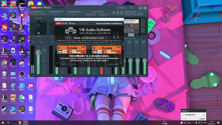Open the Hardware Out A2 device dropdown

pyautogui.click(x=117, y=13)
